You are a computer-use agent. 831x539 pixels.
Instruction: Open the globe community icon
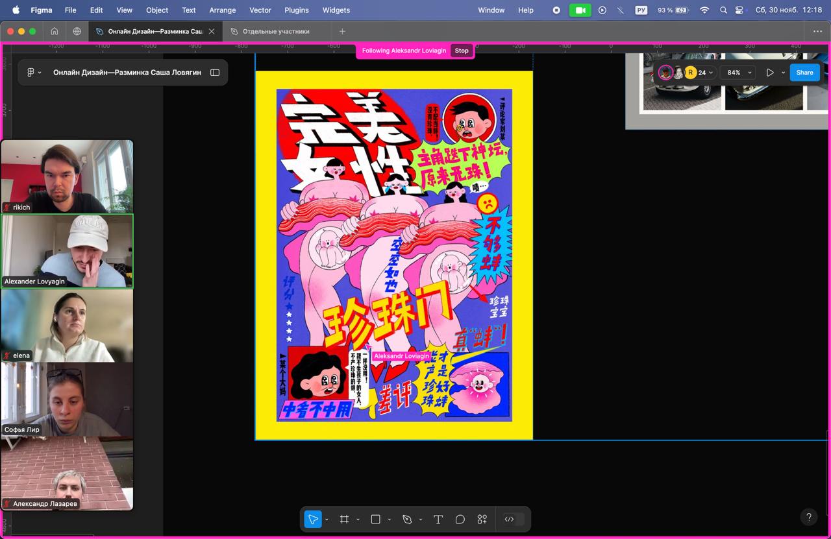[77, 31]
